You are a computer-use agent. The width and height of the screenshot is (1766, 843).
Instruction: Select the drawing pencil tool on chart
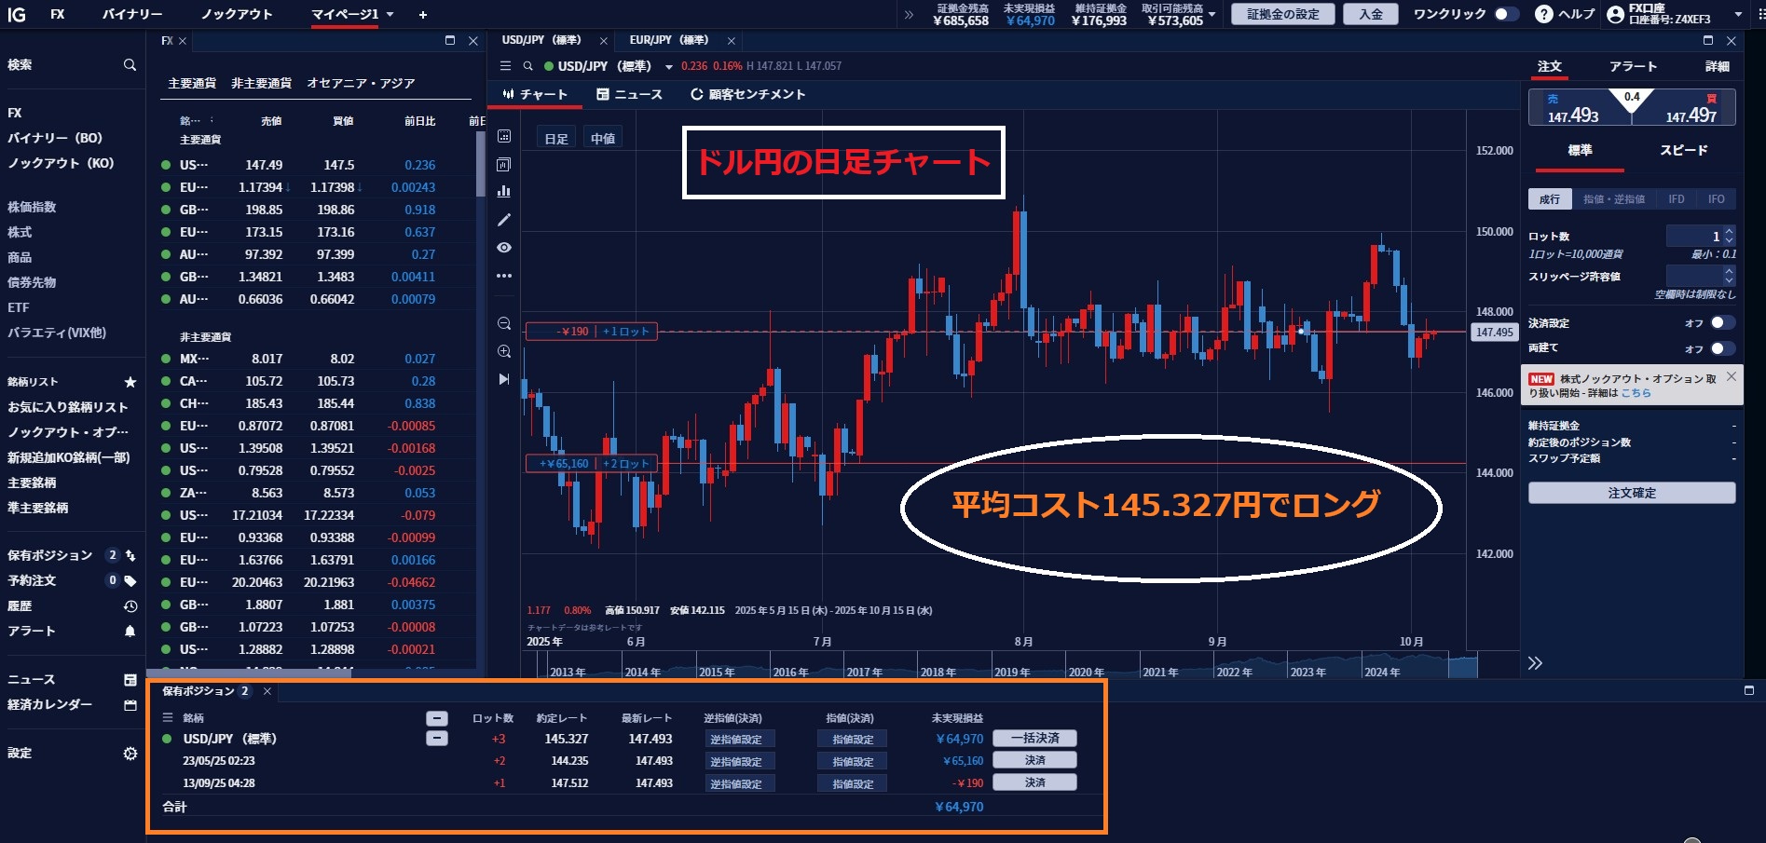click(504, 220)
